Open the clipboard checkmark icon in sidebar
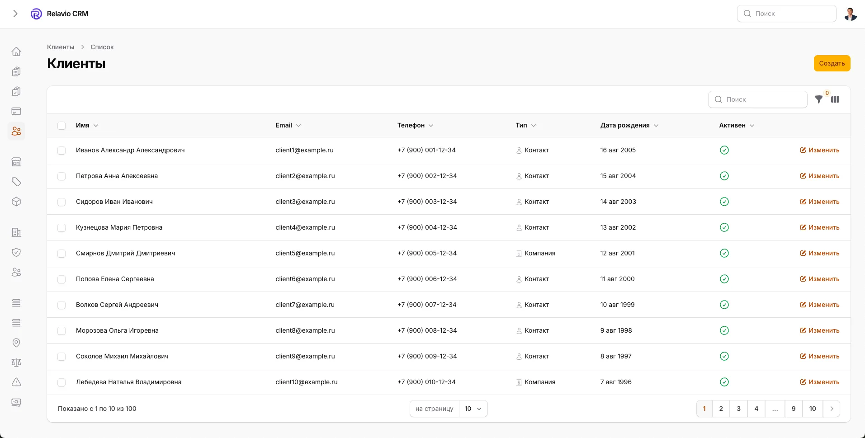 click(16, 91)
